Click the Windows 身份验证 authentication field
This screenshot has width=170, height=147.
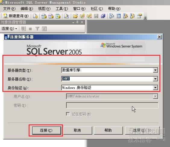point(109,88)
